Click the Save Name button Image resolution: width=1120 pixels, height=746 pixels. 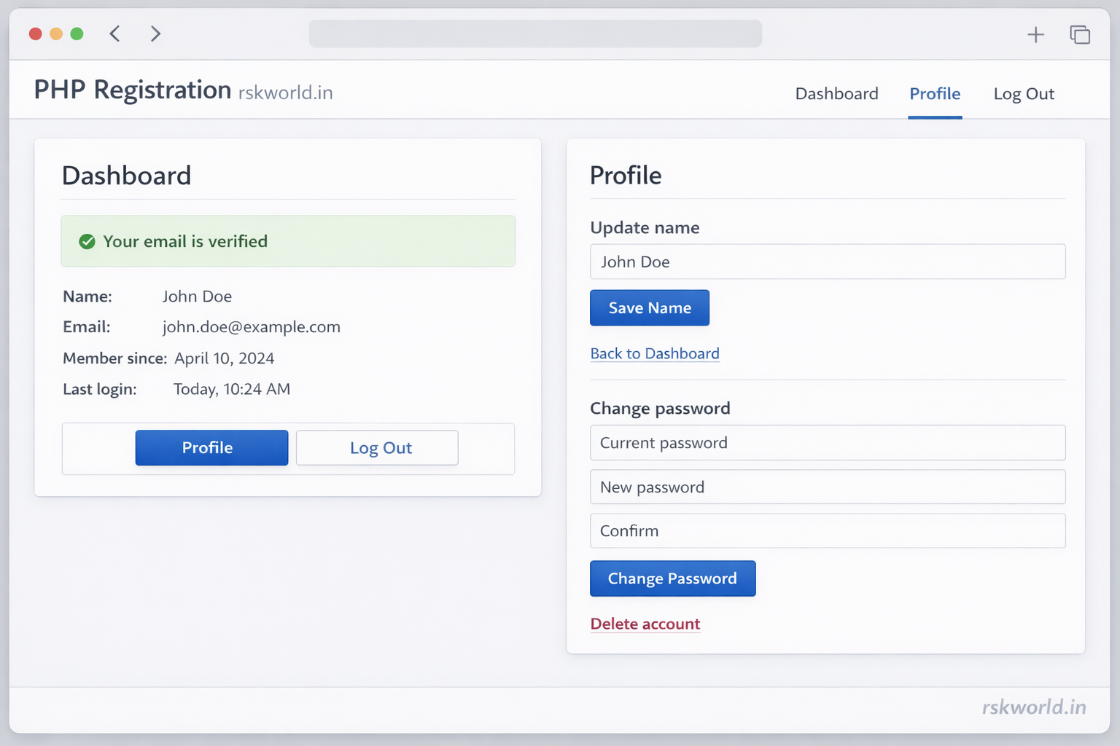click(x=649, y=307)
